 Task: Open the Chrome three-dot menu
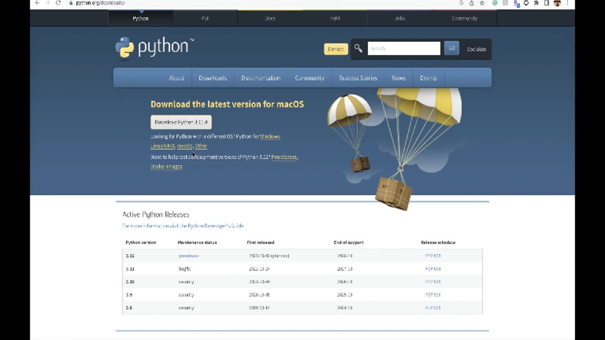point(567,3)
